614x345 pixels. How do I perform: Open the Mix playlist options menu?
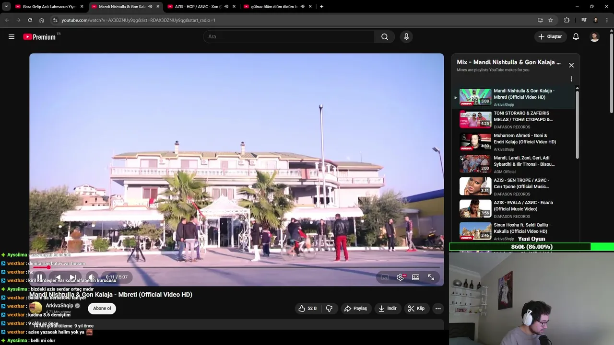point(571,79)
